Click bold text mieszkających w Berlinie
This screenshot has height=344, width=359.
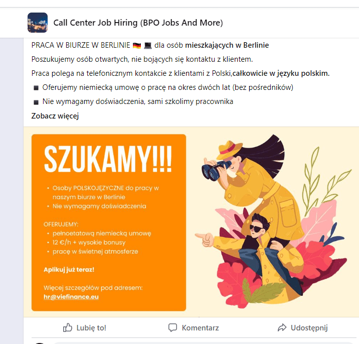[x=227, y=45]
